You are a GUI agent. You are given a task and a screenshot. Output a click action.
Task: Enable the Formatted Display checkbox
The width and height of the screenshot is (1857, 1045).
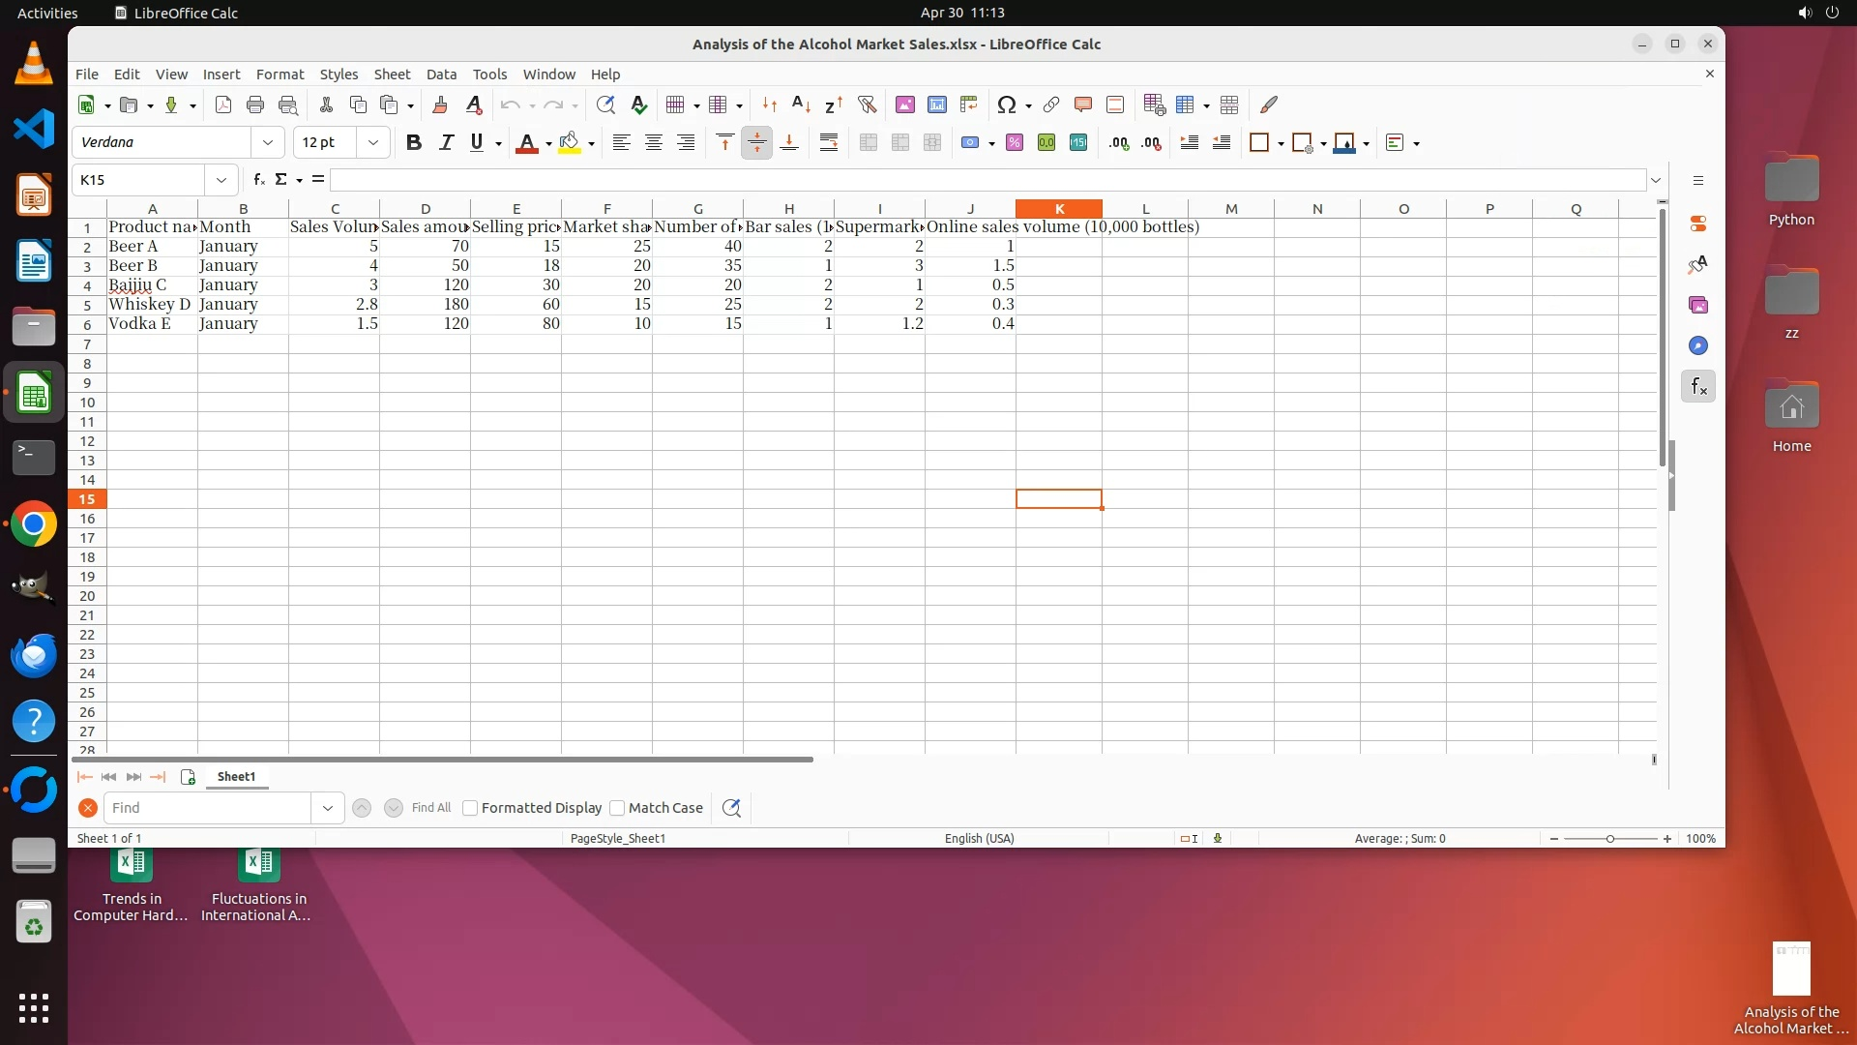coord(470,808)
